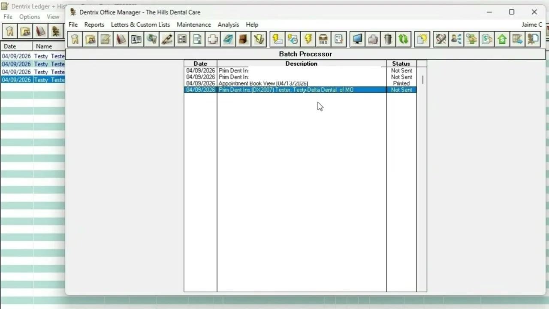Open the View menu in the Ledger window
This screenshot has height=309, width=549.
[53, 17]
